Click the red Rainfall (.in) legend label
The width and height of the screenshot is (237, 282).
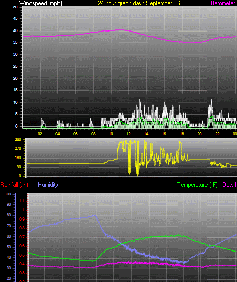(14, 185)
